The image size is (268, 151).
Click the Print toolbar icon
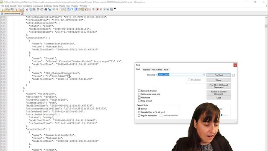[23, 9]
